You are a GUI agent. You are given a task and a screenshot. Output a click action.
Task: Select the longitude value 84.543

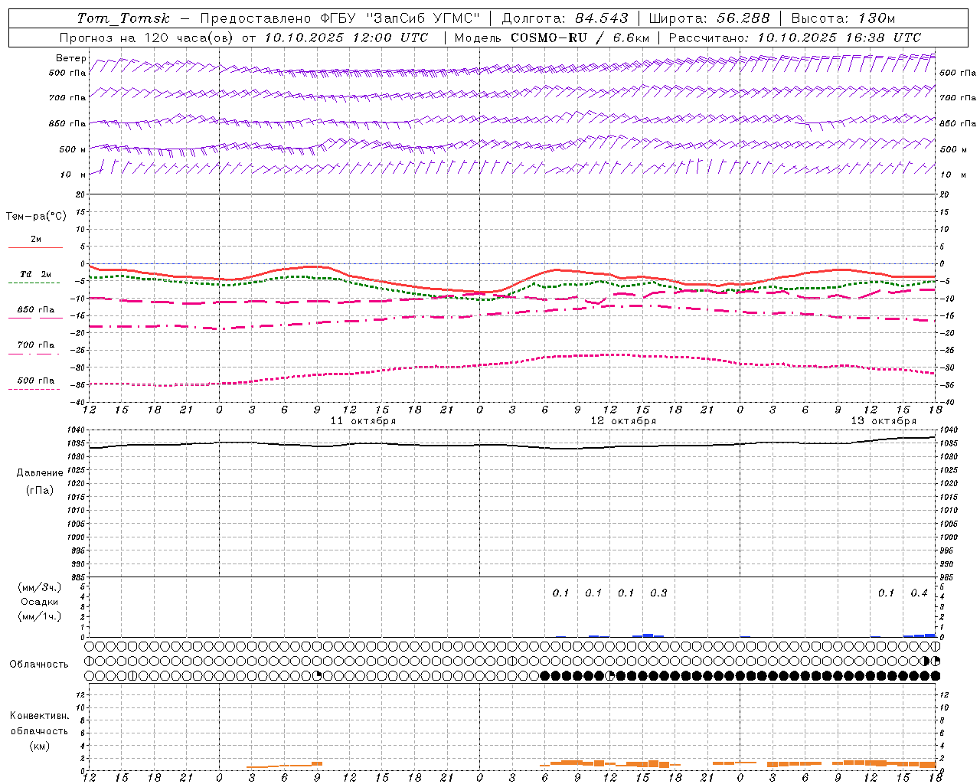(601, 18)
